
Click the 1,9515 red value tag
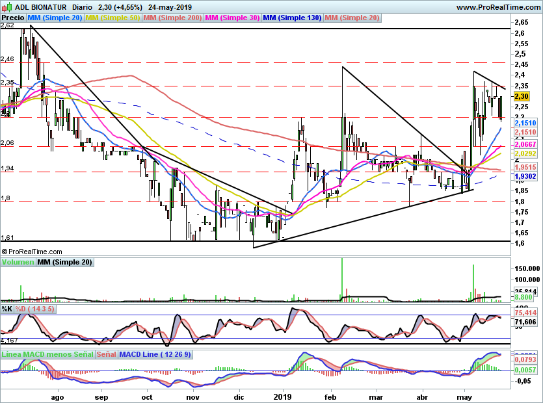[525, 167]
